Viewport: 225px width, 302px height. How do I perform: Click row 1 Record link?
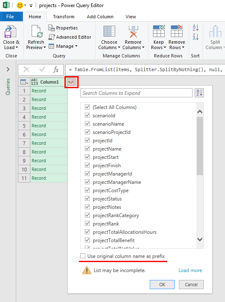point(39,91)
